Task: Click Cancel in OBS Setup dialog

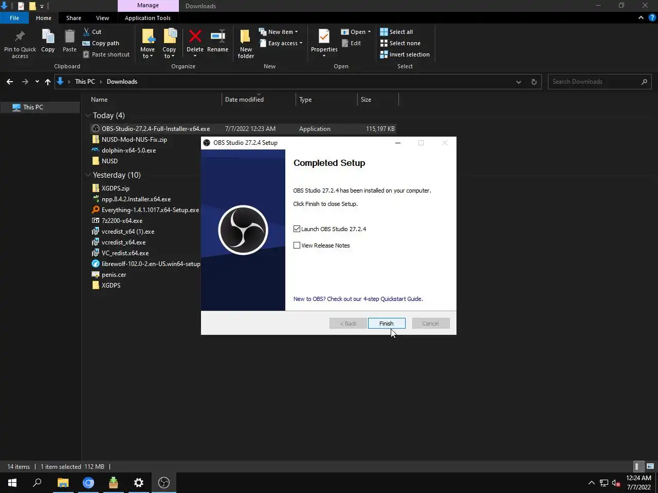Action: pyautogui.click(x=431, y=324)
